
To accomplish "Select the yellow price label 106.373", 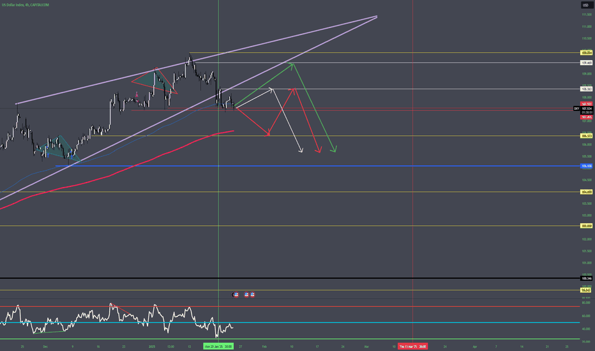I will [587, 136].
